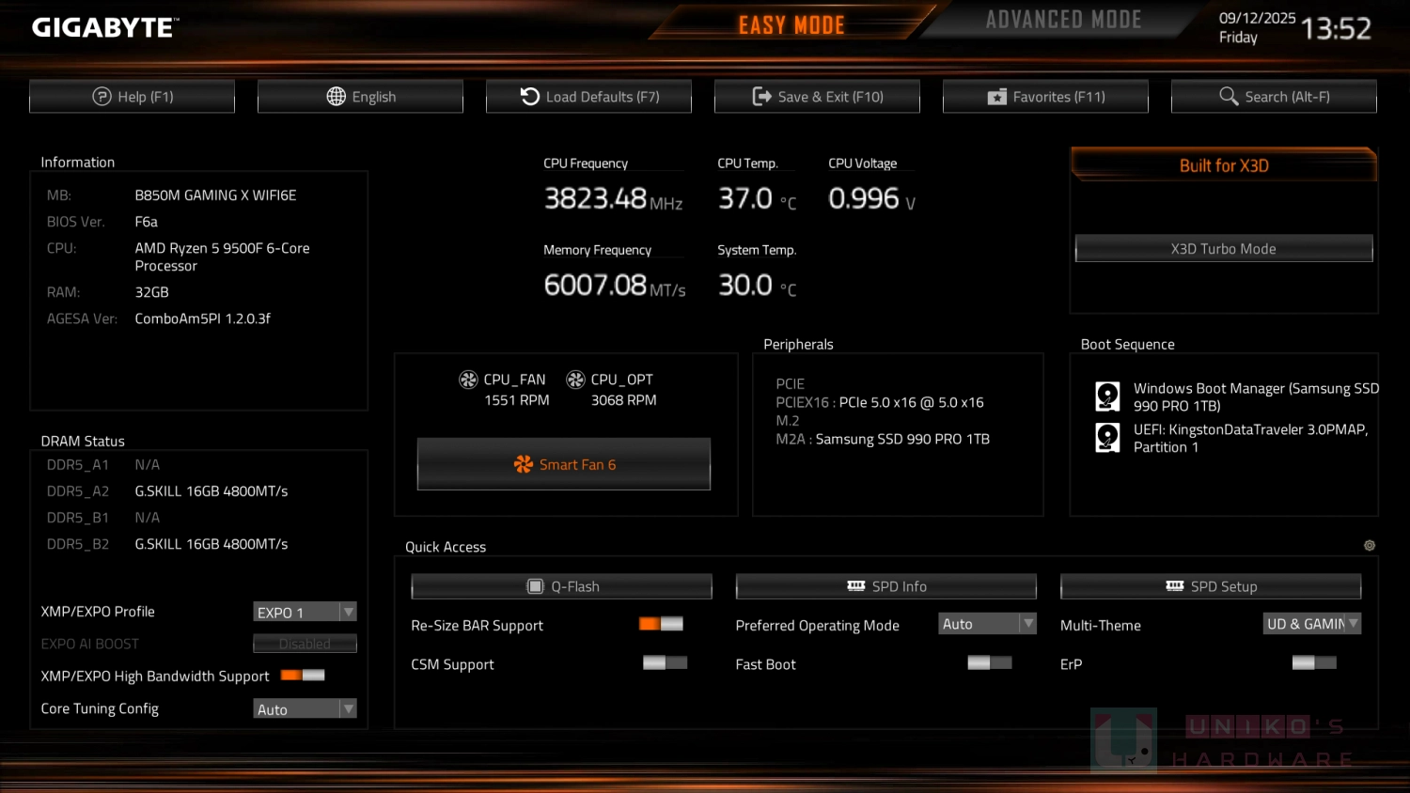Toggle Re-Size BAR Support switch
The image size is (1410, 793).
(661, 624)
